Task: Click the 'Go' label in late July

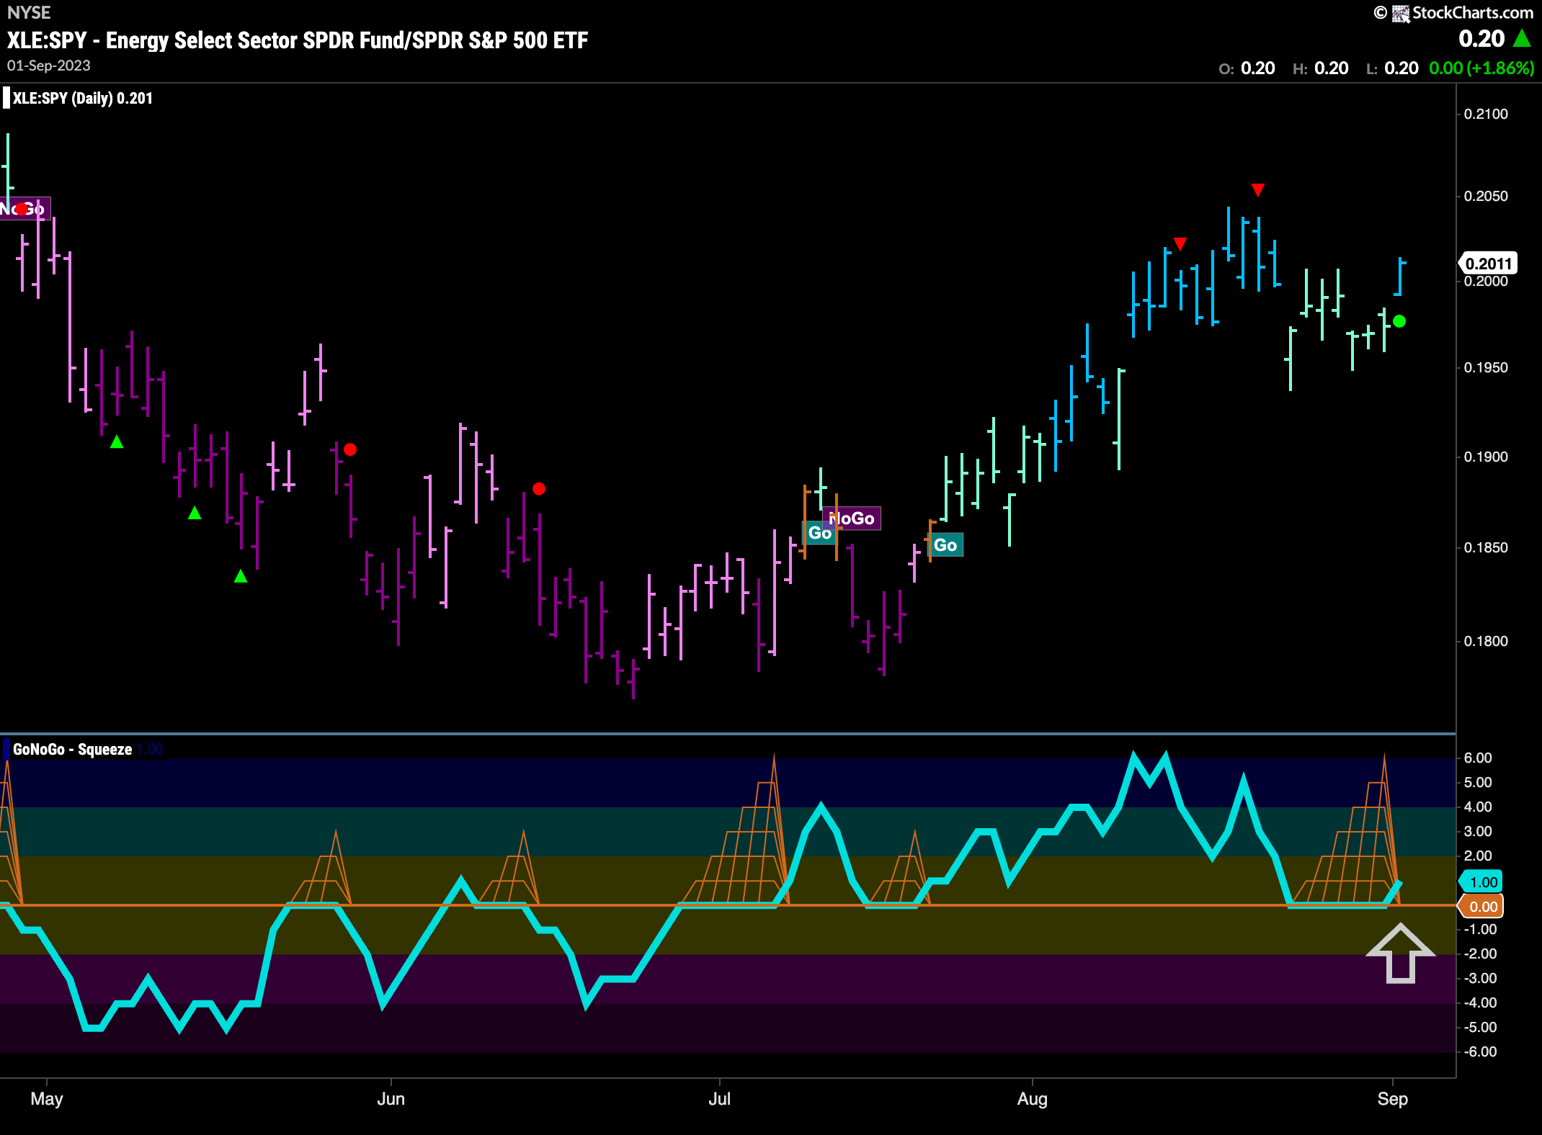Action: click(x=945, y=545)
